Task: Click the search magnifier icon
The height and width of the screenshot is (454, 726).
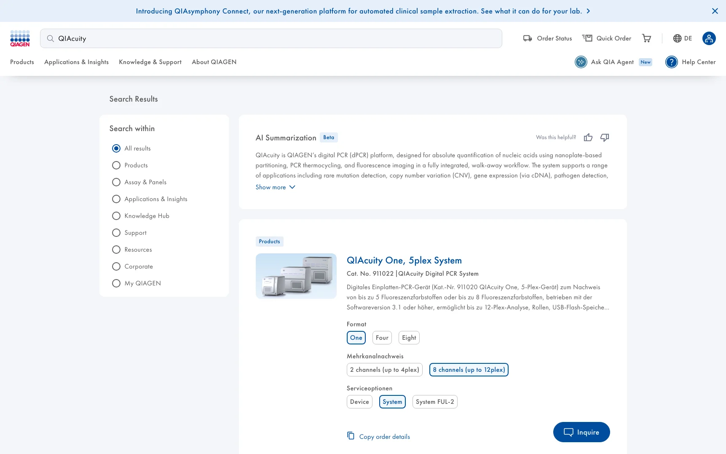Action: (x=50, y=39)
